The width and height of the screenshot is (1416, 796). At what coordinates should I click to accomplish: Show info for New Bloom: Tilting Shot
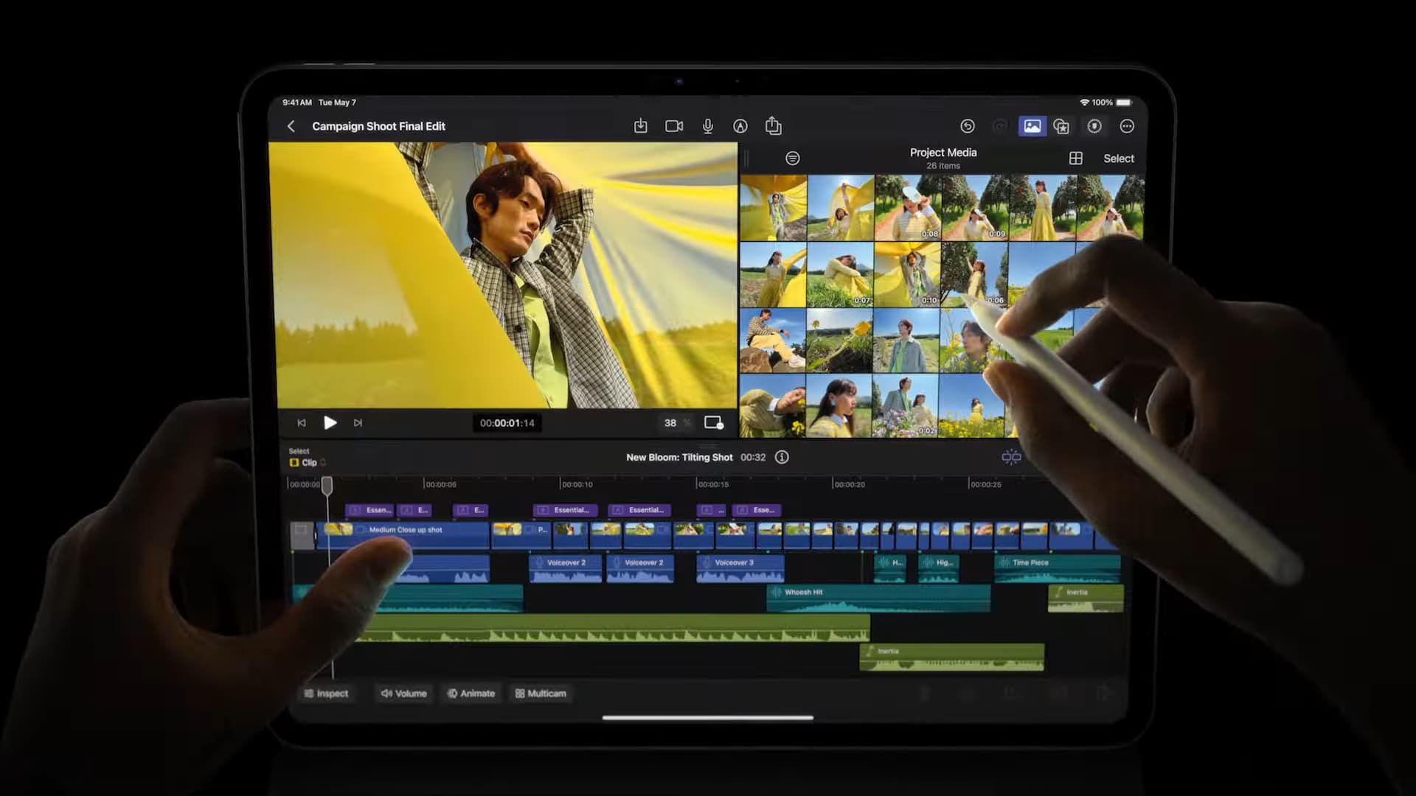[782, 457]
